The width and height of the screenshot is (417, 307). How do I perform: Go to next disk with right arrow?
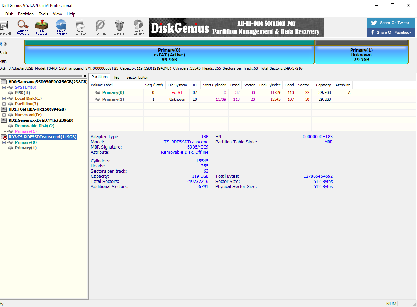(x=6, y=44)
